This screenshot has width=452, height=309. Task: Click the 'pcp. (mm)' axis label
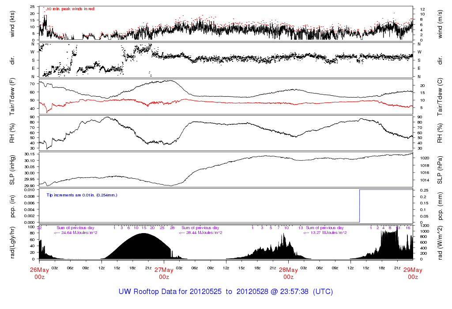click(x=440, y=207)
